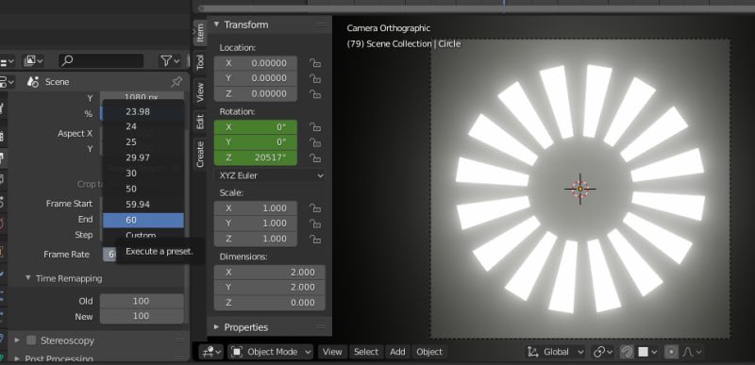
Task: Click the Dimensions Z field
Action: (x=269, y=303)
